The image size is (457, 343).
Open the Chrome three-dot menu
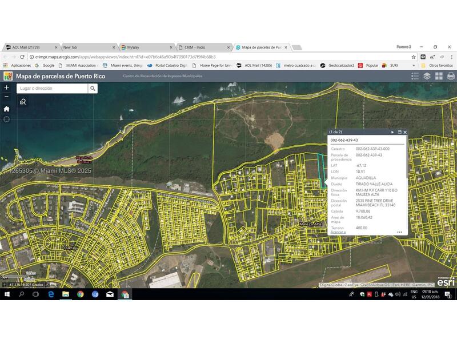pos(451,57)
